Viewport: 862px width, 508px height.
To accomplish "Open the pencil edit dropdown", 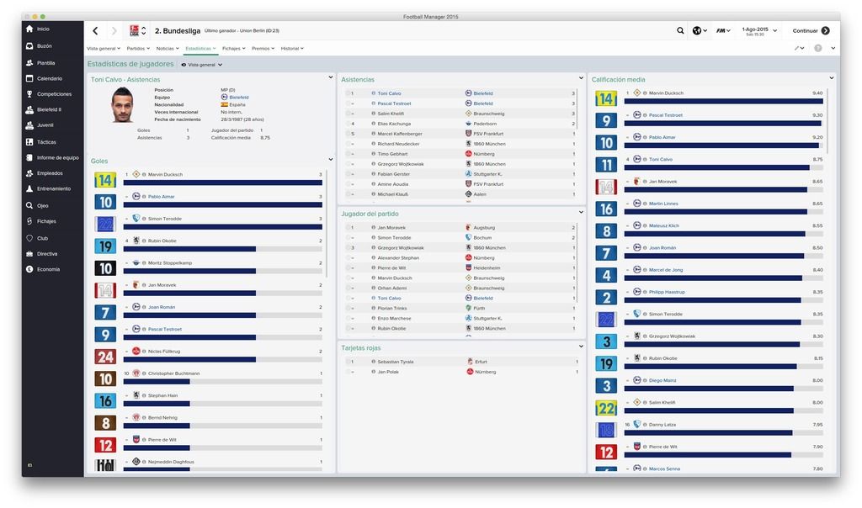I will [x=800, y=48].
